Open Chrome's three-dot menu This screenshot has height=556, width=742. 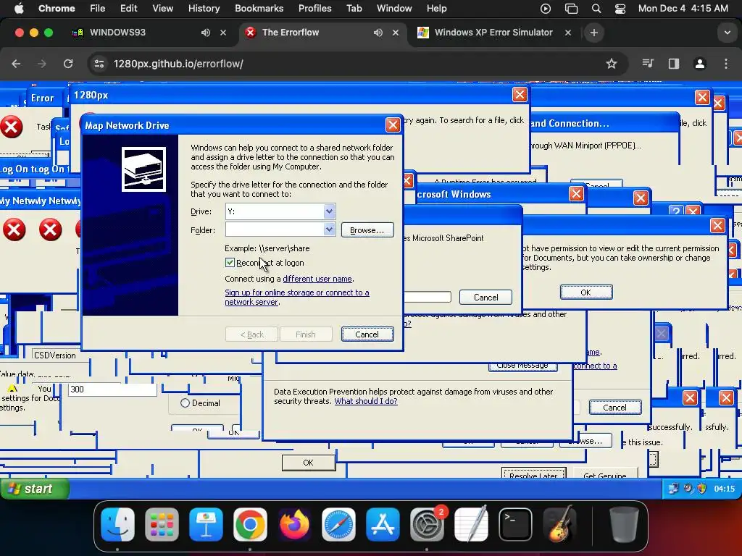[x=726, y=64]
